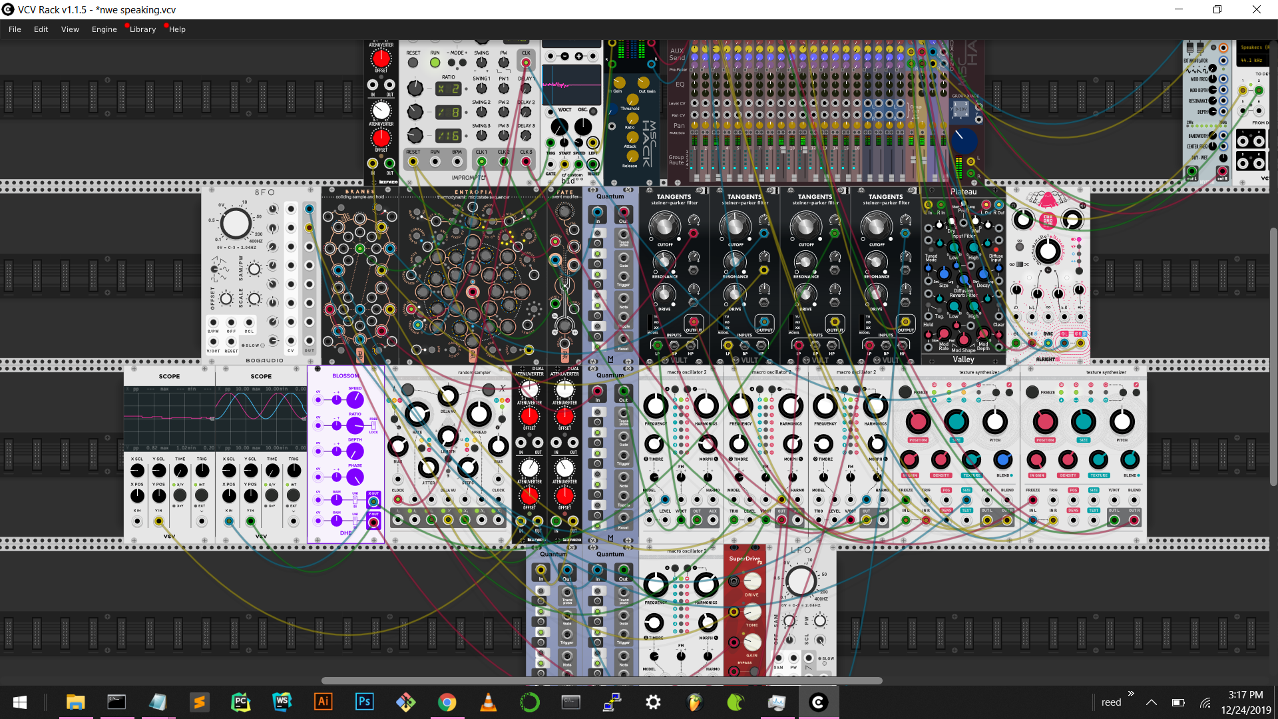Click the RESET button on Impromptu clock module
This screenshot has height=719, width=1278.
click(413, 63)
